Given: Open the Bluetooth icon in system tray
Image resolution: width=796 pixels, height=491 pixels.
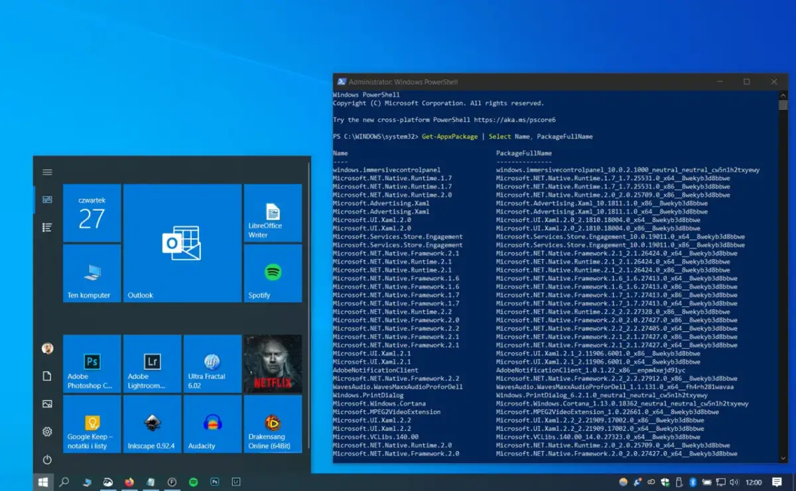Looking at the screenshot, I should click(692, 482).
